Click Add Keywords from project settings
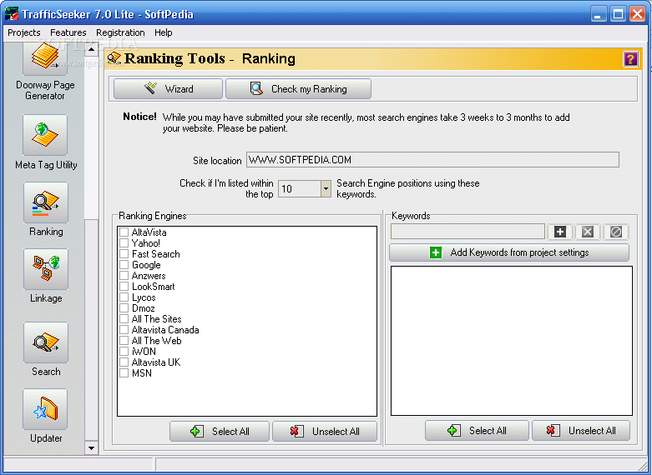Image resolution: width=652 pixels, height=475 pixels. point(509,252)
